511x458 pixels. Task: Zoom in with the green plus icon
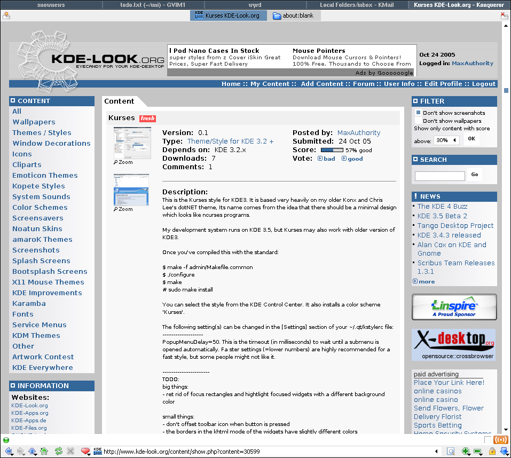click(x=466, y=451)
